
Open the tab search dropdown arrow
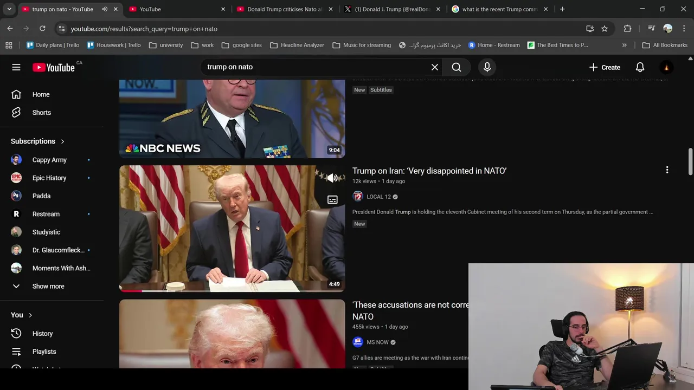9,9
